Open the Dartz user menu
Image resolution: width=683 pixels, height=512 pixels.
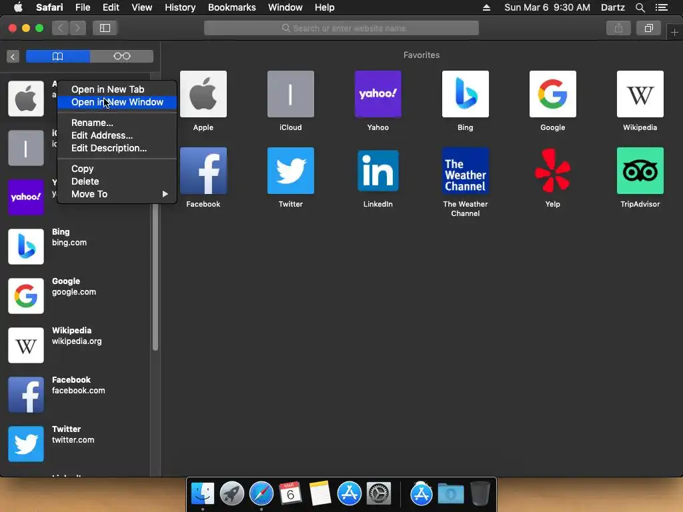point(612,7)
